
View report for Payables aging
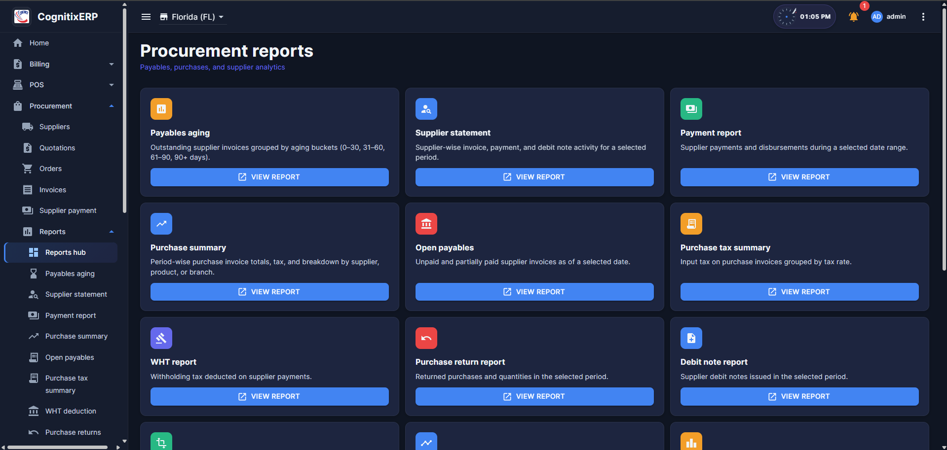tap(269, 177)
